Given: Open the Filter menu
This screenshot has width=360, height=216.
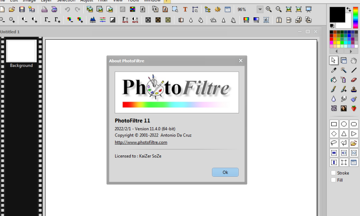Looking at the screenshot, I should tap(103, 1).
